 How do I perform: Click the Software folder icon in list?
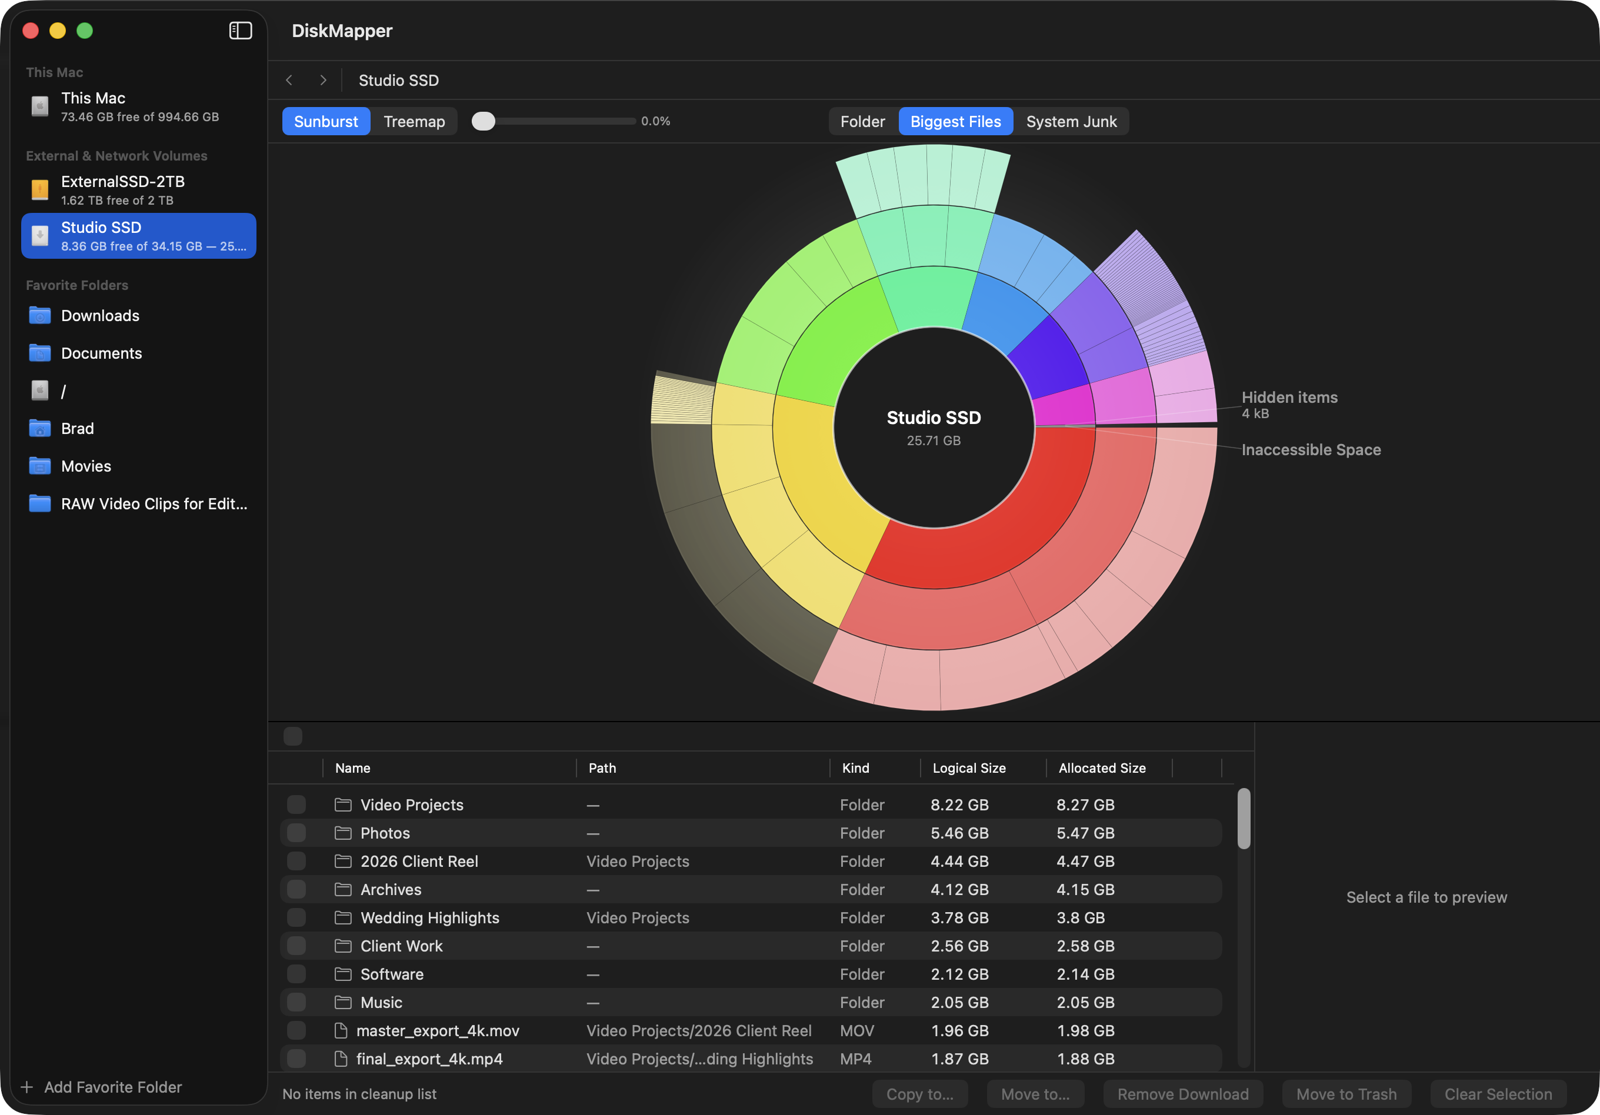tap(343, 974)
